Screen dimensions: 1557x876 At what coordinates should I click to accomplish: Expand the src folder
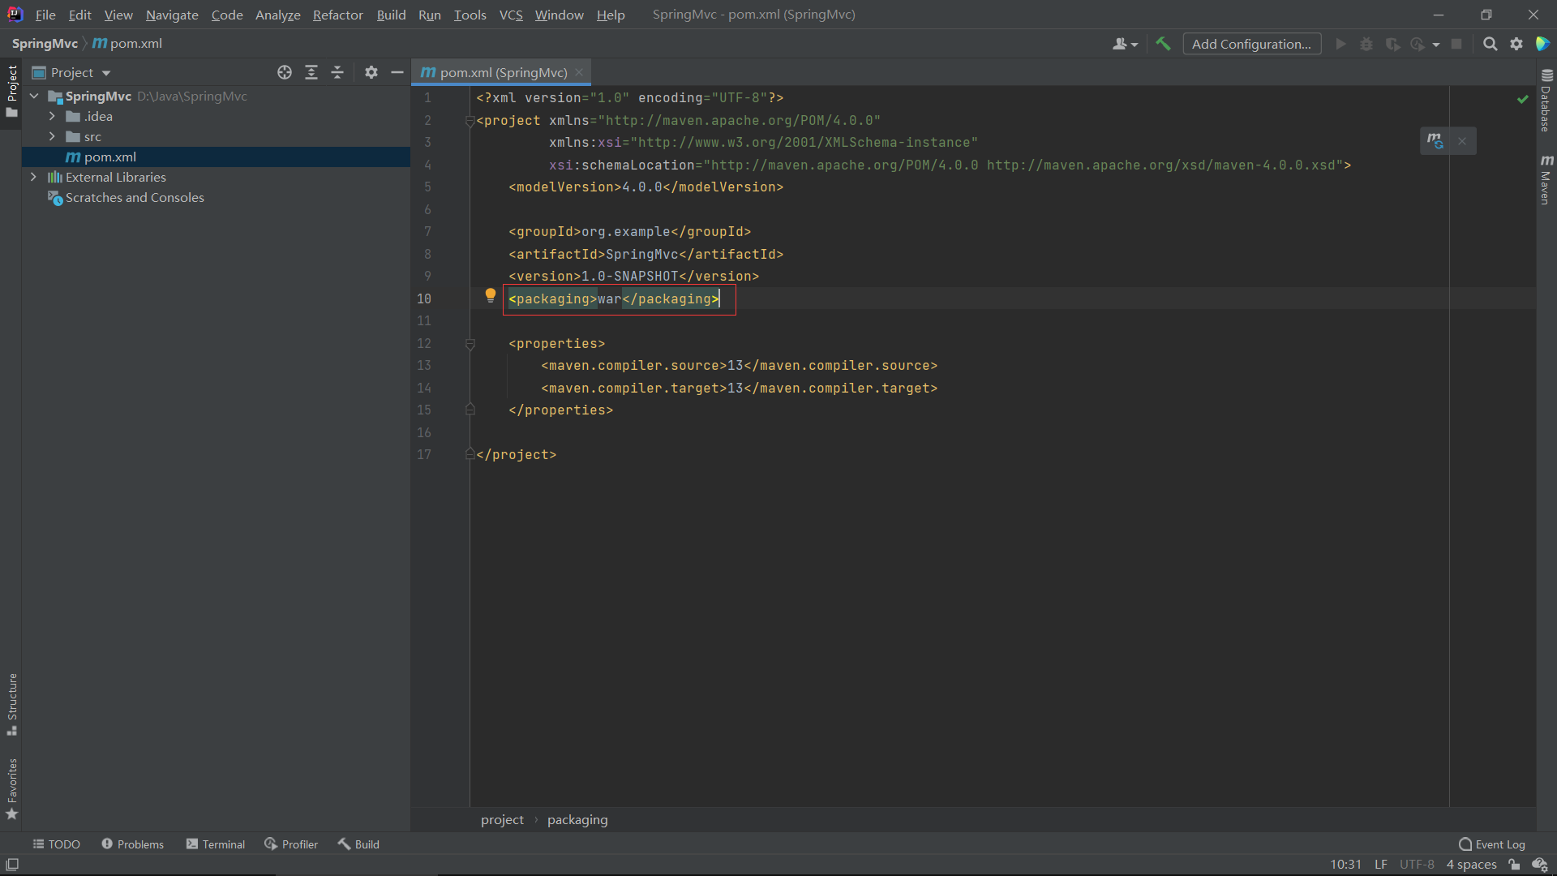[x=52, y=136]
